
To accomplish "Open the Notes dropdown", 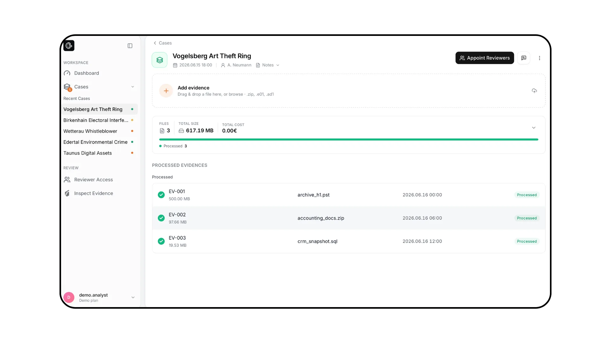I will pos(268,65).
